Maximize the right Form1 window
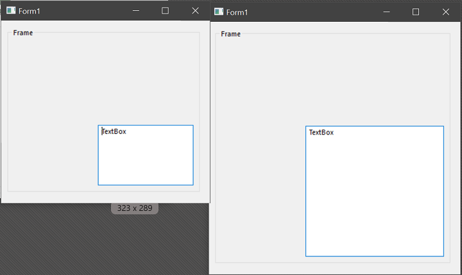462x275 pixels. pyautogui.click(x=416, y=12)
